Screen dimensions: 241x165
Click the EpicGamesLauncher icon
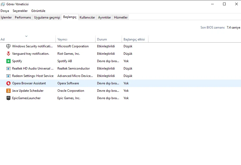pos(8,98)
